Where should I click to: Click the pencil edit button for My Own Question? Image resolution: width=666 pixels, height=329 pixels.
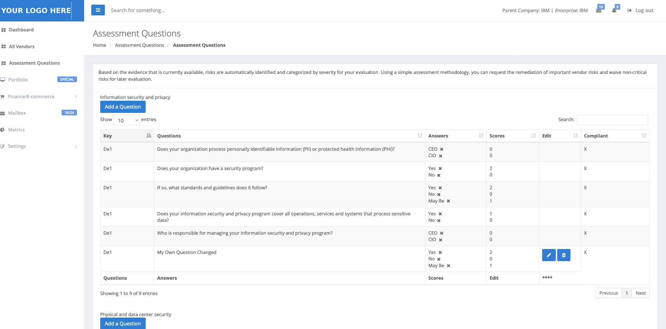[549, 255]
